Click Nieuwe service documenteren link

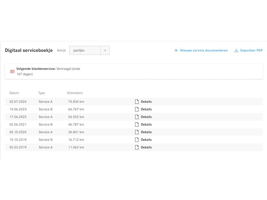[x=204, y=51]
